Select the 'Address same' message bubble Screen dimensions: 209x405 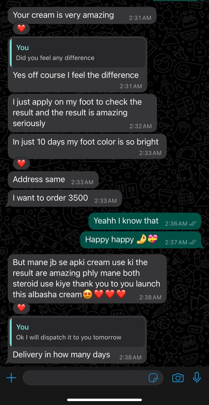point(53,180)
